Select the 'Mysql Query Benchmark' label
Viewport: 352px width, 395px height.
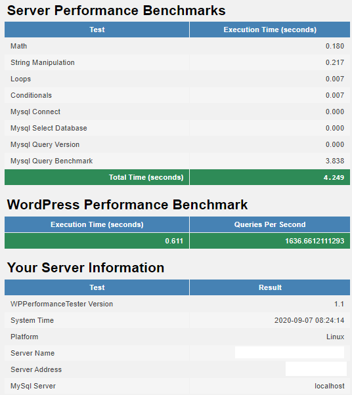point(51,161)
